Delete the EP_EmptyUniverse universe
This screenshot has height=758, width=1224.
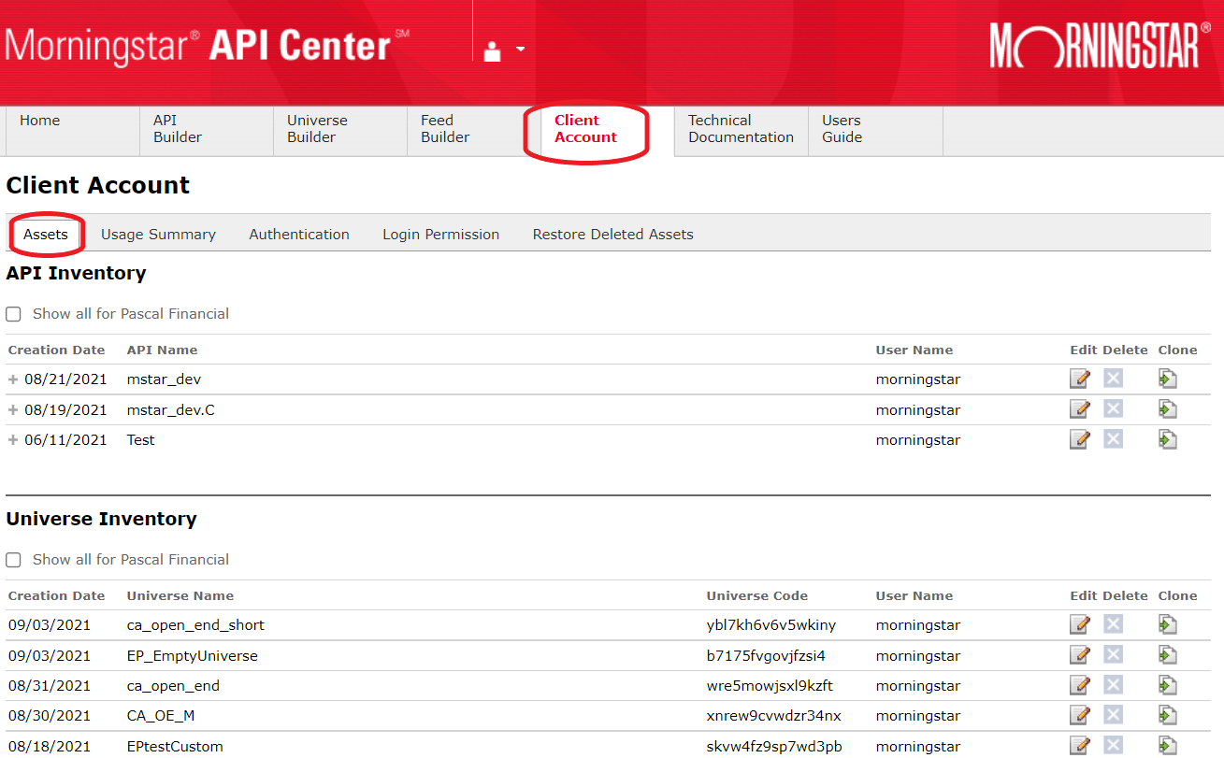[x=1113, y=655]
